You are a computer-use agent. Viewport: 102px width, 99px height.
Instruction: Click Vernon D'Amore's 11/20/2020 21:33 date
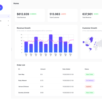coord(68,87)
